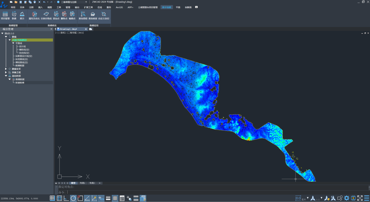Open 属性及优化 tool
The height and width of the screenshot is (202, 370).
coord(34,16)
